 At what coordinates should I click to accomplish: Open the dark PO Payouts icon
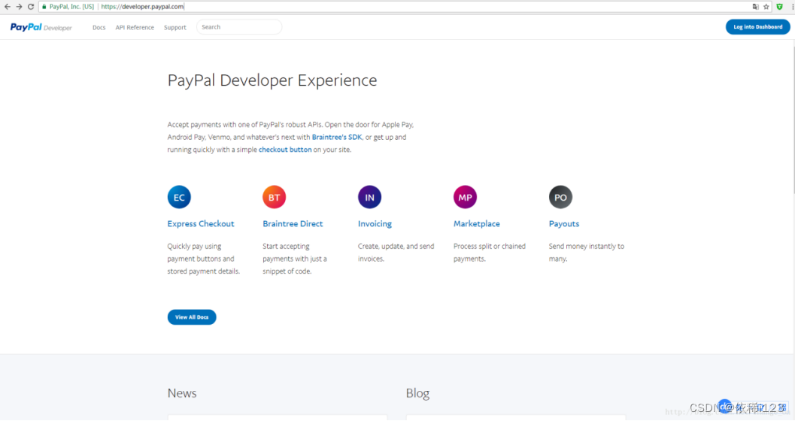pos(560,197)
